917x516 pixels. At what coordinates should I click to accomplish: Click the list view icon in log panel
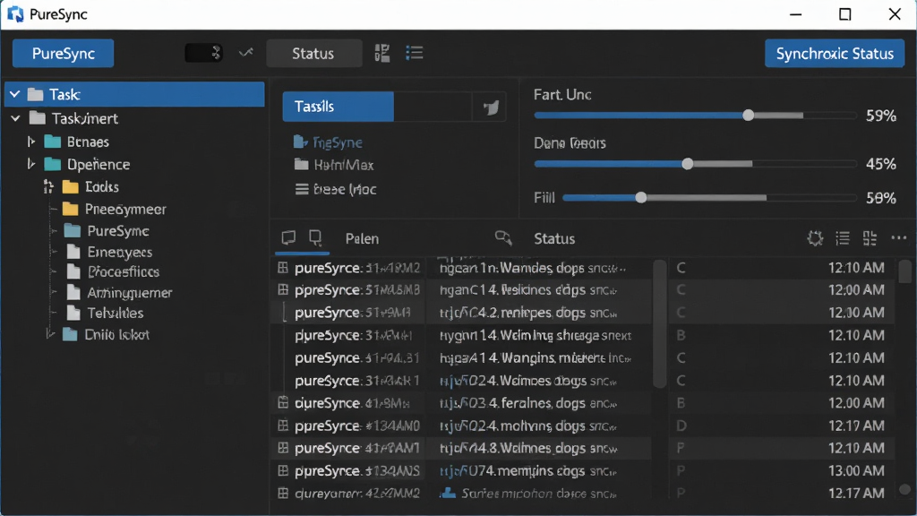coord(842,238)
